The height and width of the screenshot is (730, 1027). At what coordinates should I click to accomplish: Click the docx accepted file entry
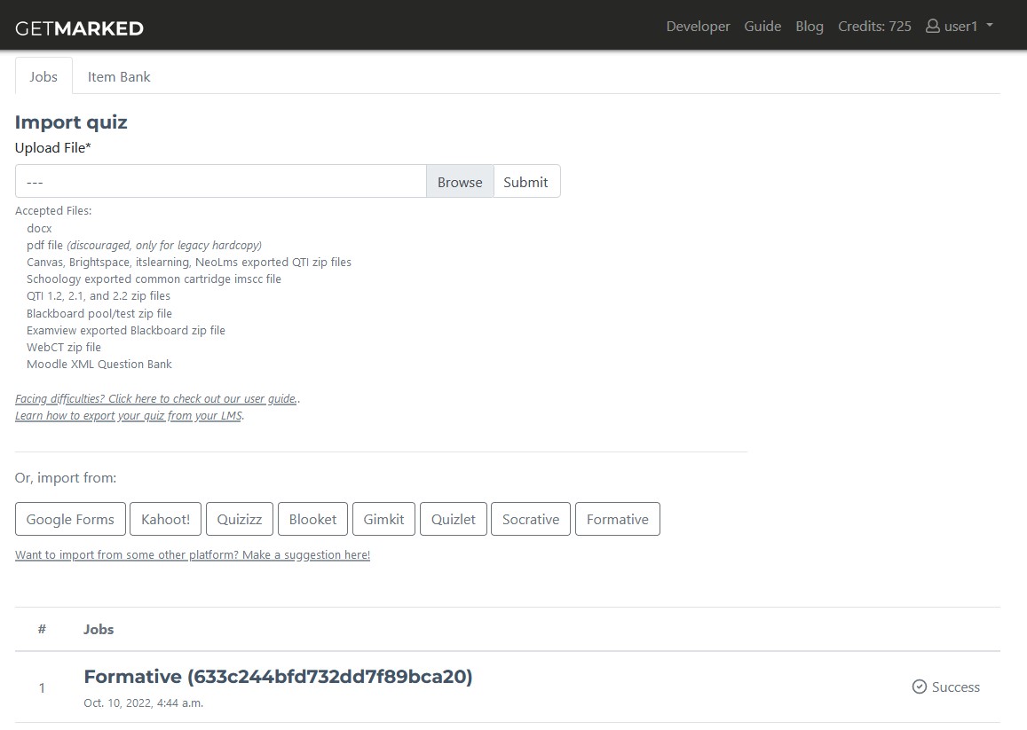(39, 229)
